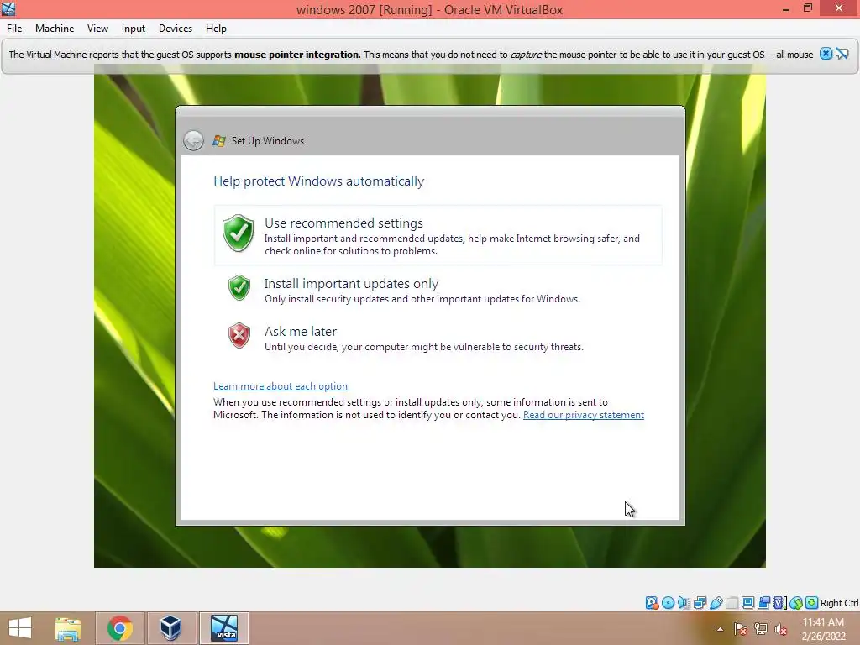This screenshot has width=860, height=645.
Task: Restore down the VirtualBox window
Action: pyautogui.click(x=807, y=8)
